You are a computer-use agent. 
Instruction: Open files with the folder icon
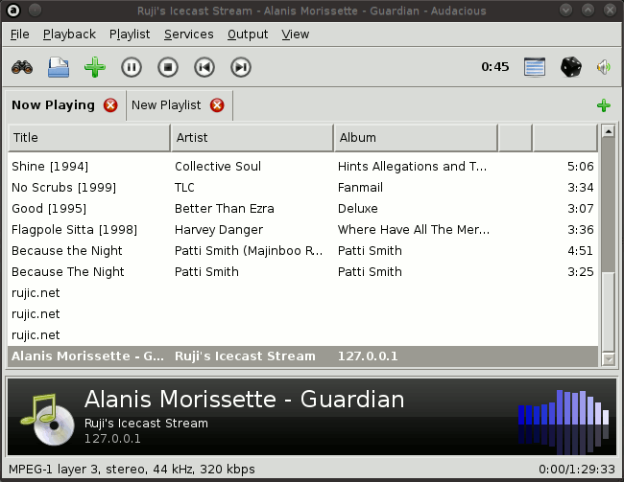59,67
